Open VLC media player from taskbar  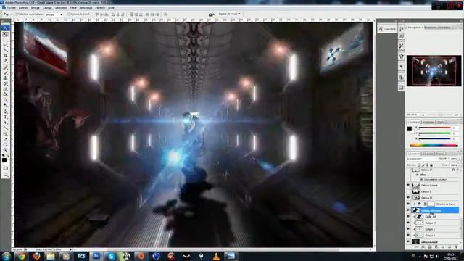click(216, 256)
